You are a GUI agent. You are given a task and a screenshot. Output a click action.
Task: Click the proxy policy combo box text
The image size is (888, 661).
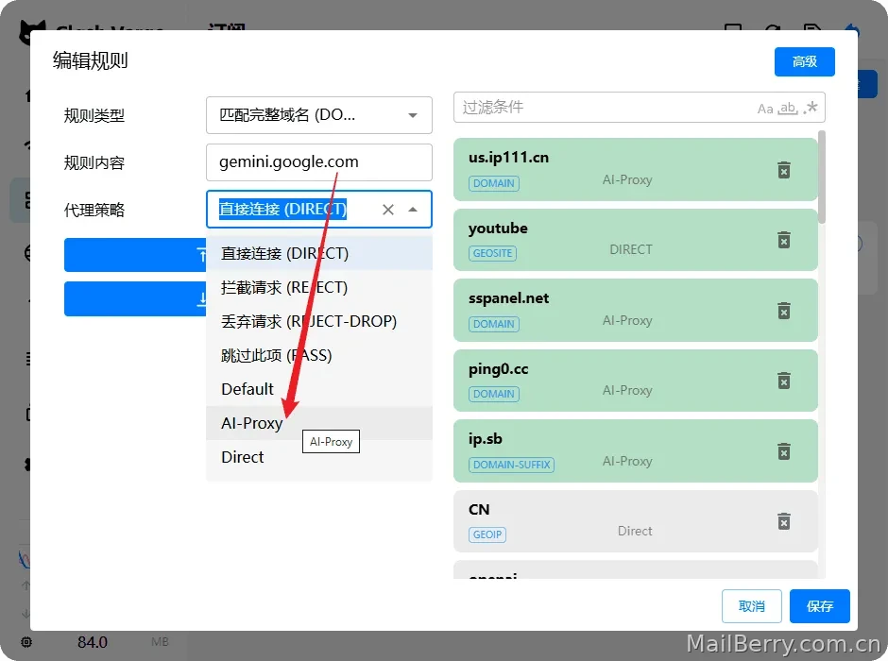[282, 210]
